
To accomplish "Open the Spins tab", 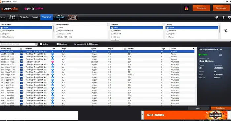I will point(35,17).
